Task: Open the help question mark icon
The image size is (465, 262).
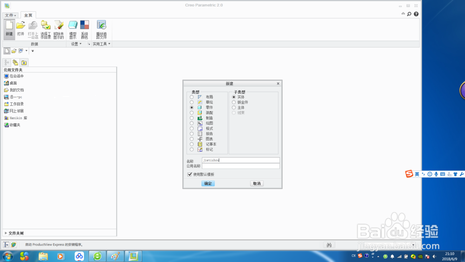Action: click(416, 14)
